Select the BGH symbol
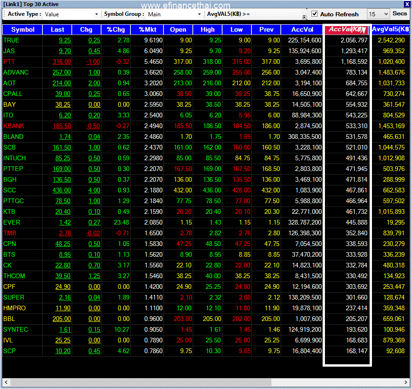This screenshot has height=389, width=412. click(10, 179)
